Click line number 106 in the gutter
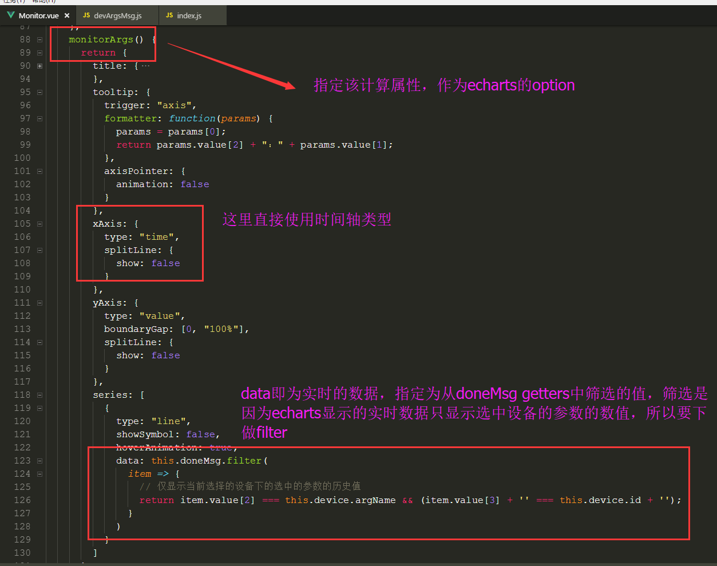The width and height of the screenshot is (717, 566). [x=22, y=237]
